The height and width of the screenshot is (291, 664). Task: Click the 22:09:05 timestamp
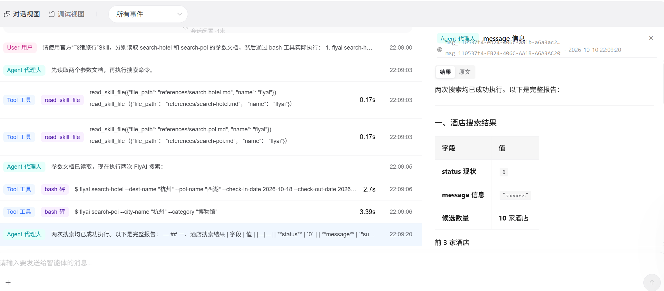pyautogui.click(x=401, y=167)
